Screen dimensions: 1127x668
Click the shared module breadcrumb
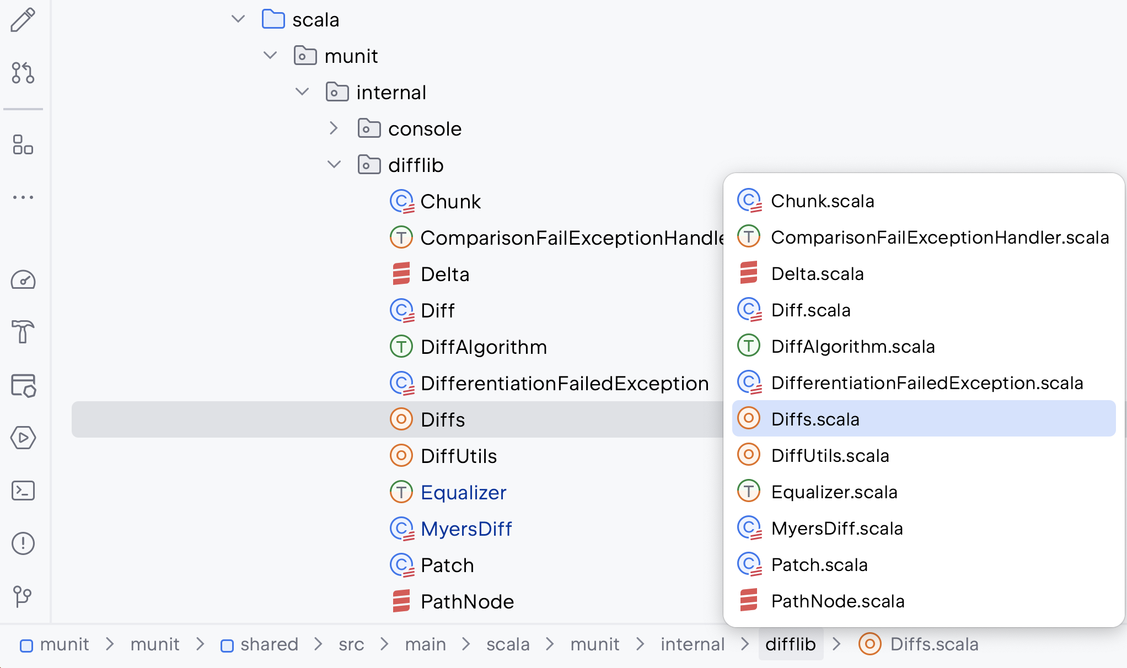269,644
